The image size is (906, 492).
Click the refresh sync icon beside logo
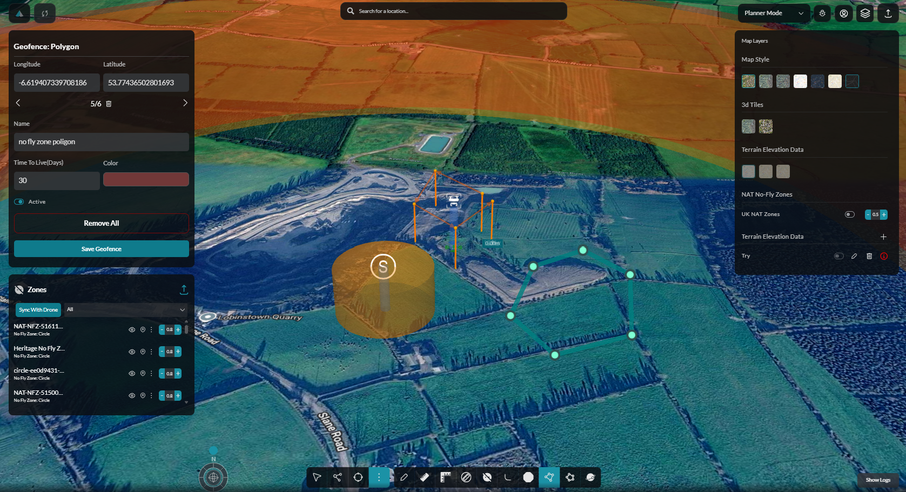(x=45, y=14)
